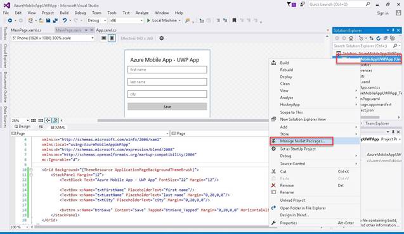Click the Save All toolbar icon
The image size is (404, 234).
tap(55, 20)
